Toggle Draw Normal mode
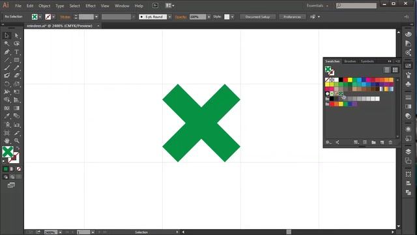The height and width of the screenshot is (235, 417). (6, 177)
